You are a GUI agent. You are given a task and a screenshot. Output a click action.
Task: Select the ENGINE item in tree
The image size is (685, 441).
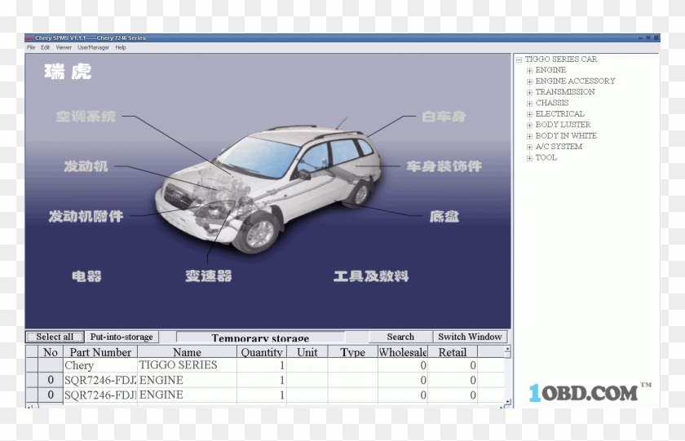[x=550, y=70]
